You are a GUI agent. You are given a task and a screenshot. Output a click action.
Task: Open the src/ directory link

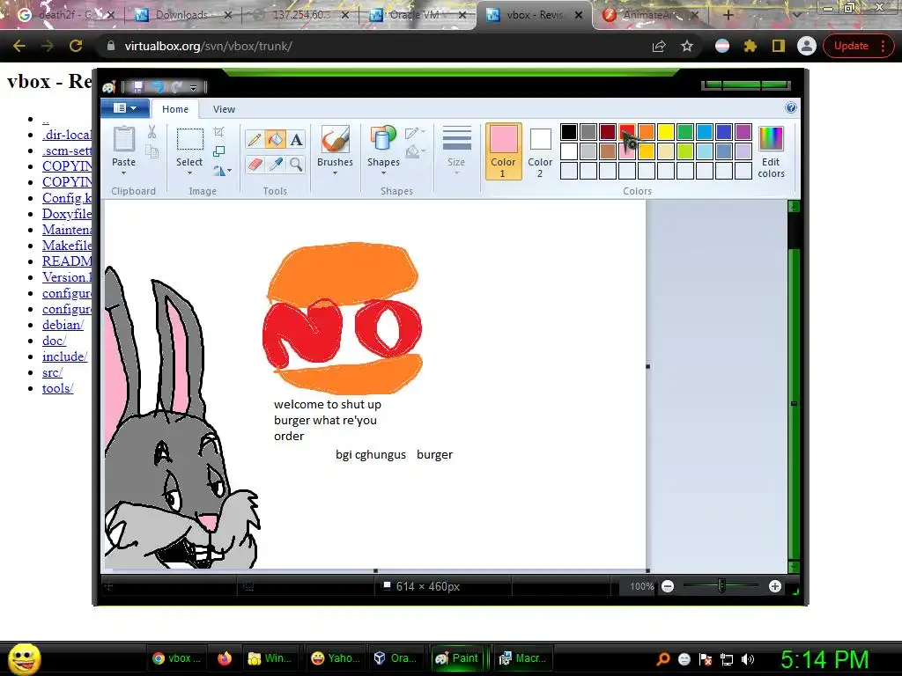[x=52, y=372]
